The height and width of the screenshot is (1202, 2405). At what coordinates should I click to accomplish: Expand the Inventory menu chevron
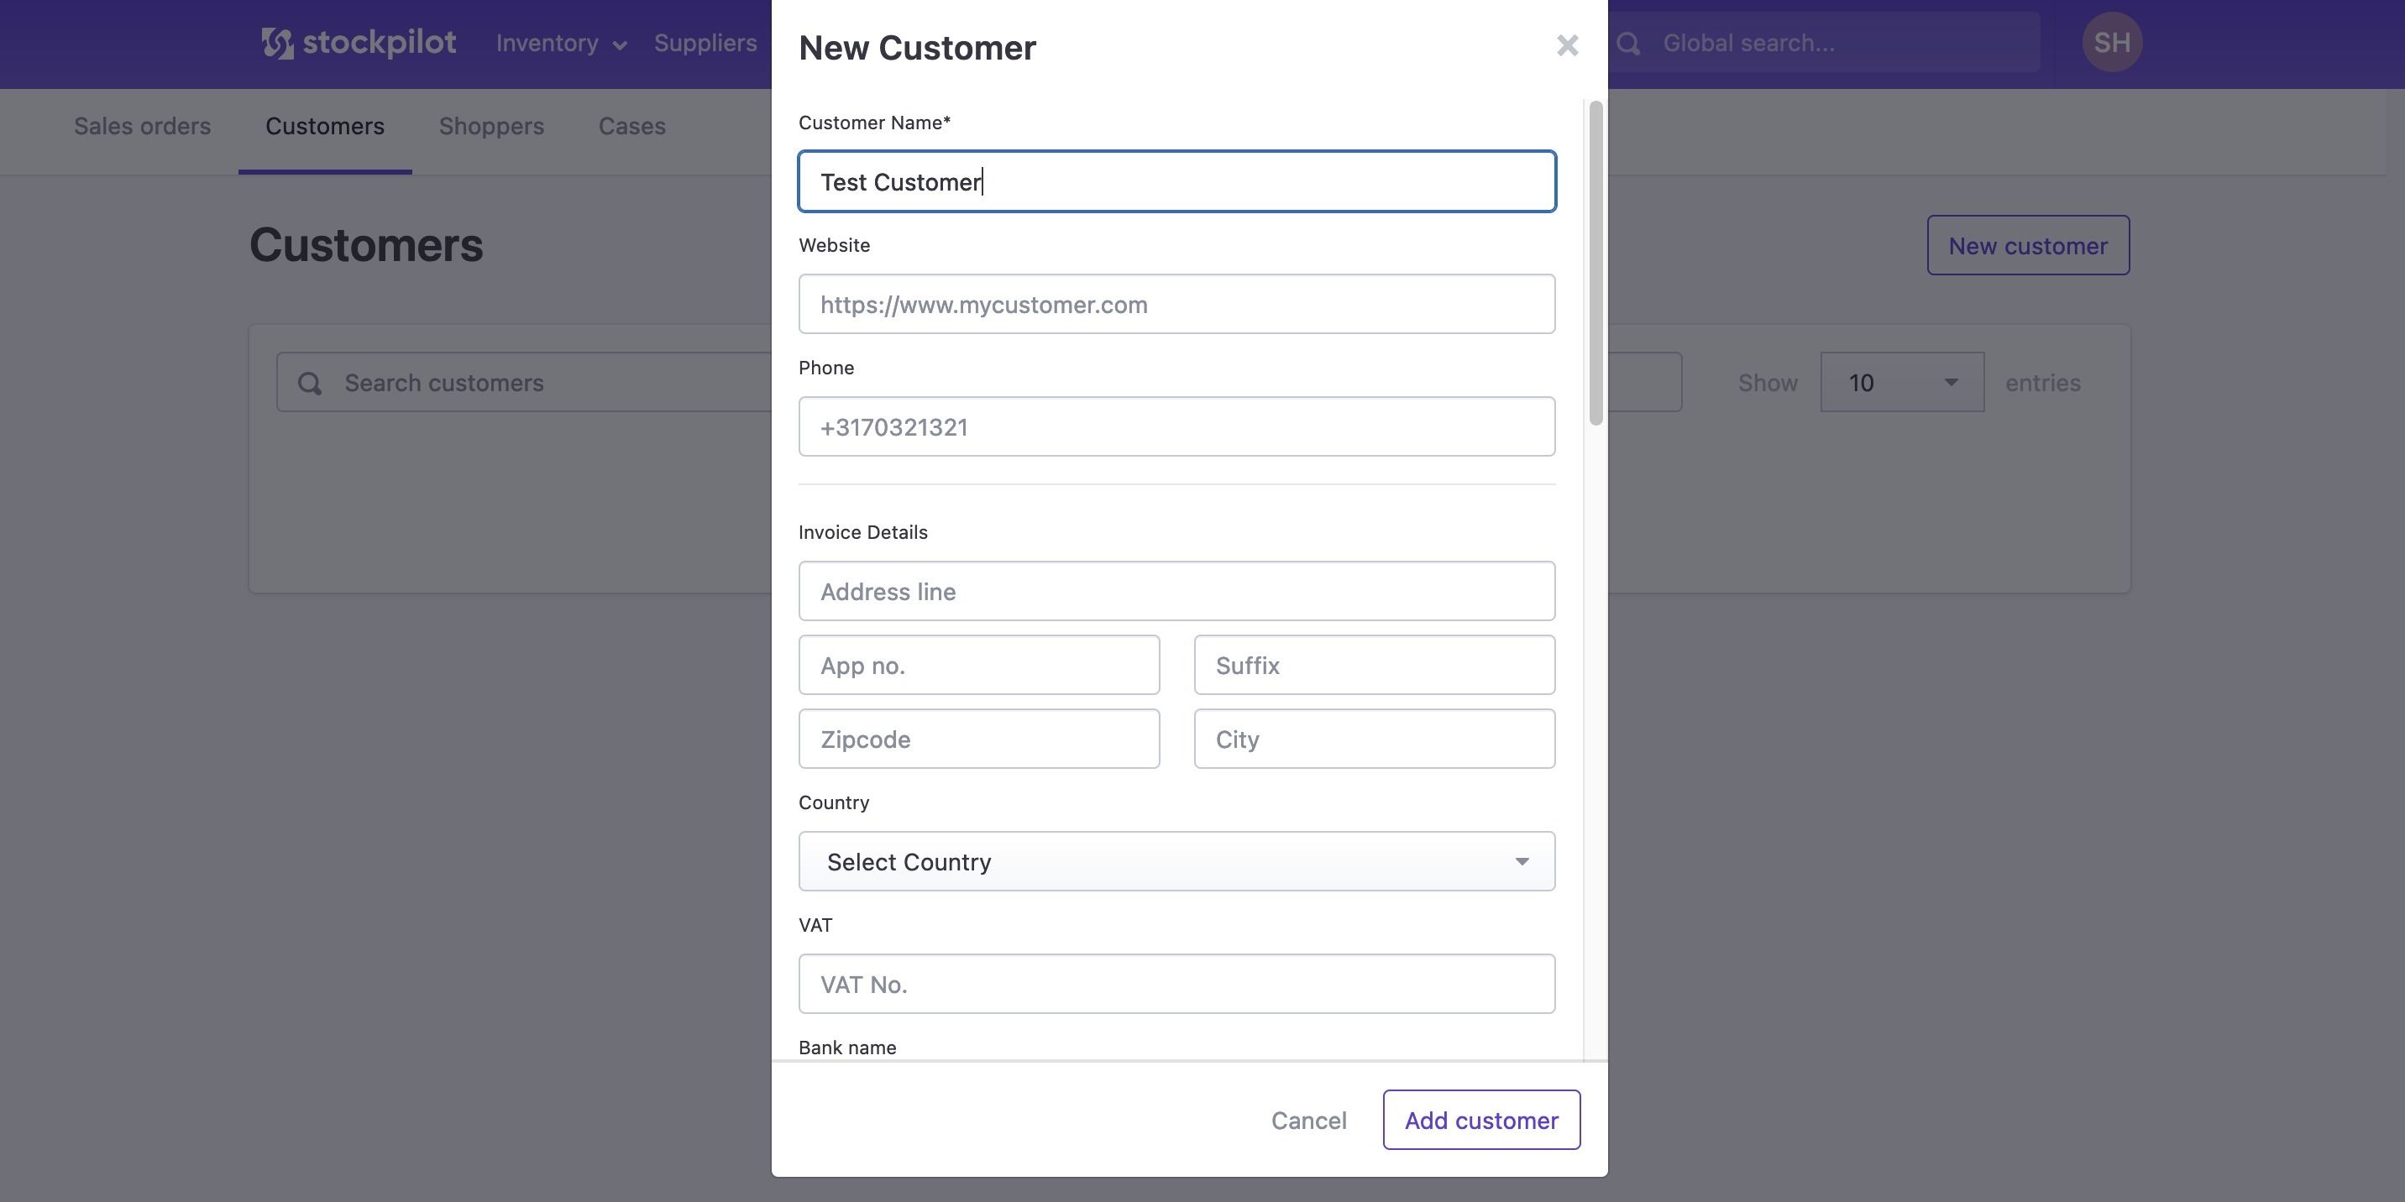[x=620, y=44]
